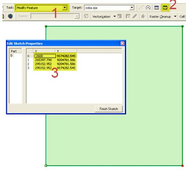Click the pencil-shaped Generate Features icon
Screen dimensions: 186x172
135,16
